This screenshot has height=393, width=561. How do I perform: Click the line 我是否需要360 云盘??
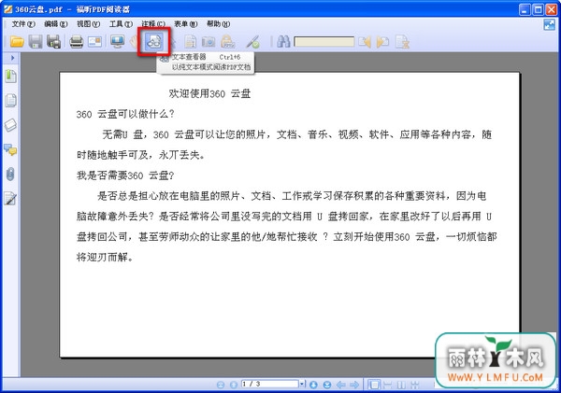[x=125, y=175]
